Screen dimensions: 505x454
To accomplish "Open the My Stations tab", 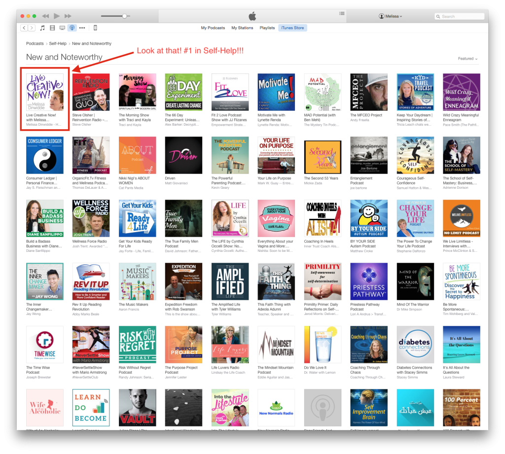I will click(242, 28).
